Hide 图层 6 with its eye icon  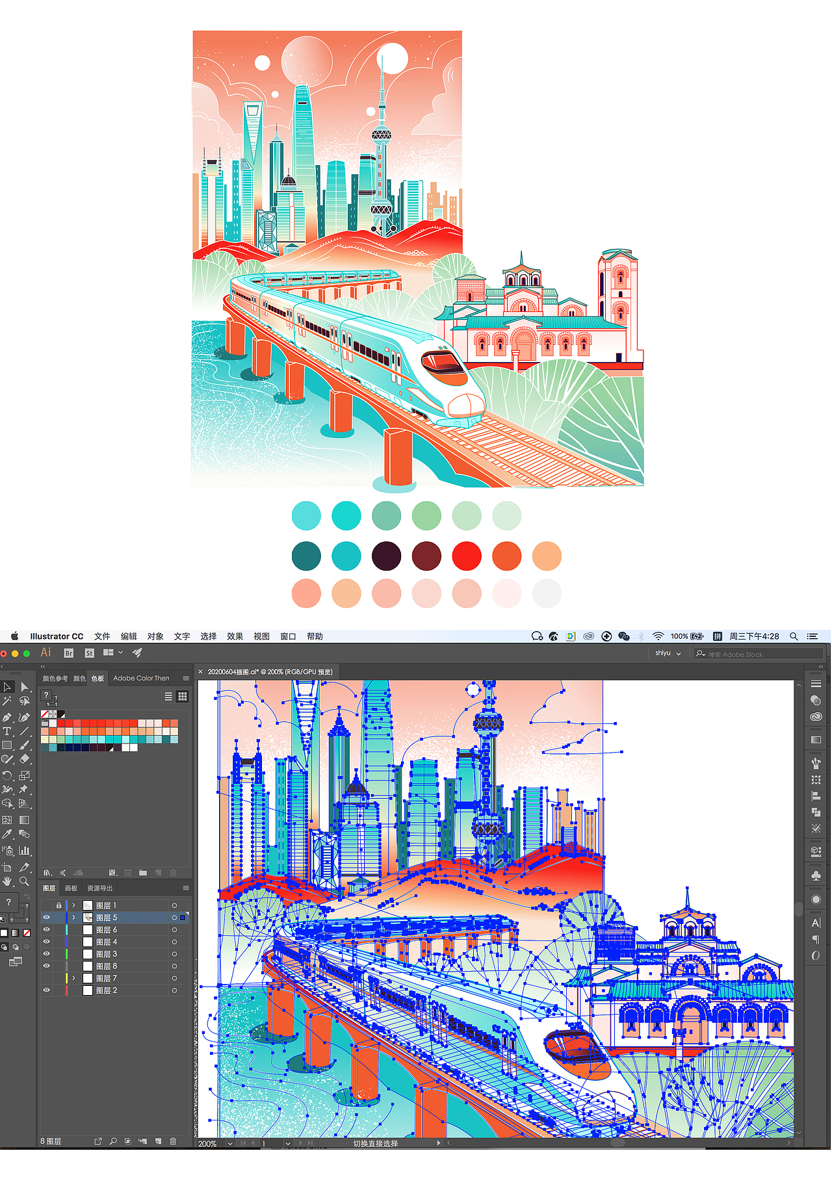46,930
